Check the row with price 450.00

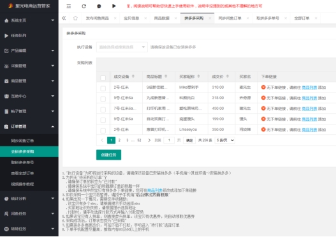click(x=103, y=109)
